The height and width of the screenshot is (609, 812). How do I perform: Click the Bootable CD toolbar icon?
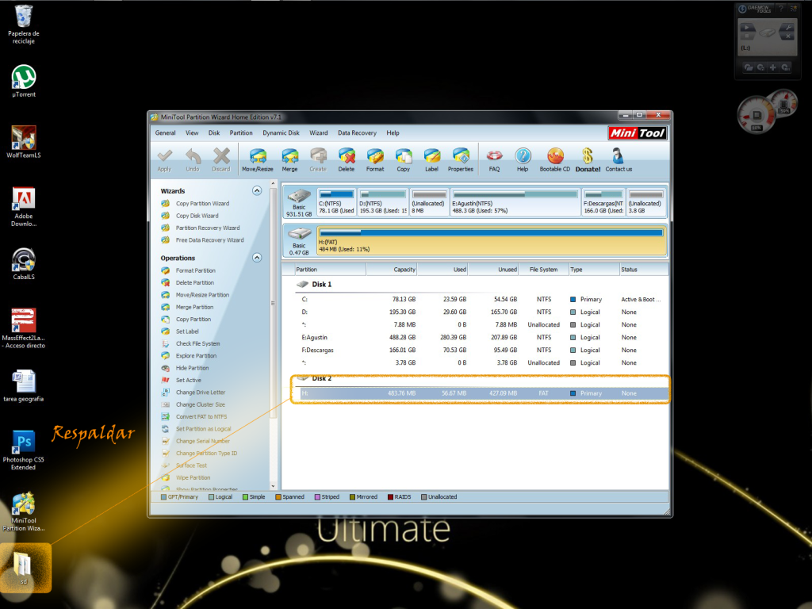tap(554, 159)
